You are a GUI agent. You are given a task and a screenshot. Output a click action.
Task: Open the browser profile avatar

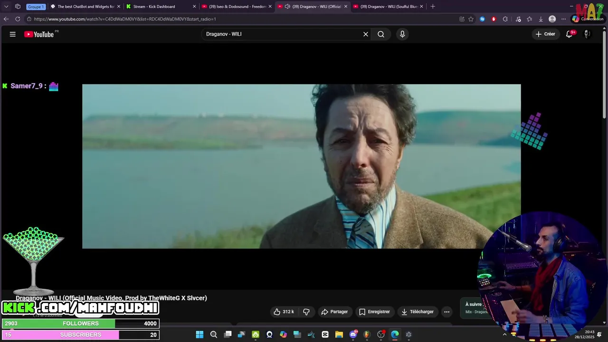pos(552,19)
